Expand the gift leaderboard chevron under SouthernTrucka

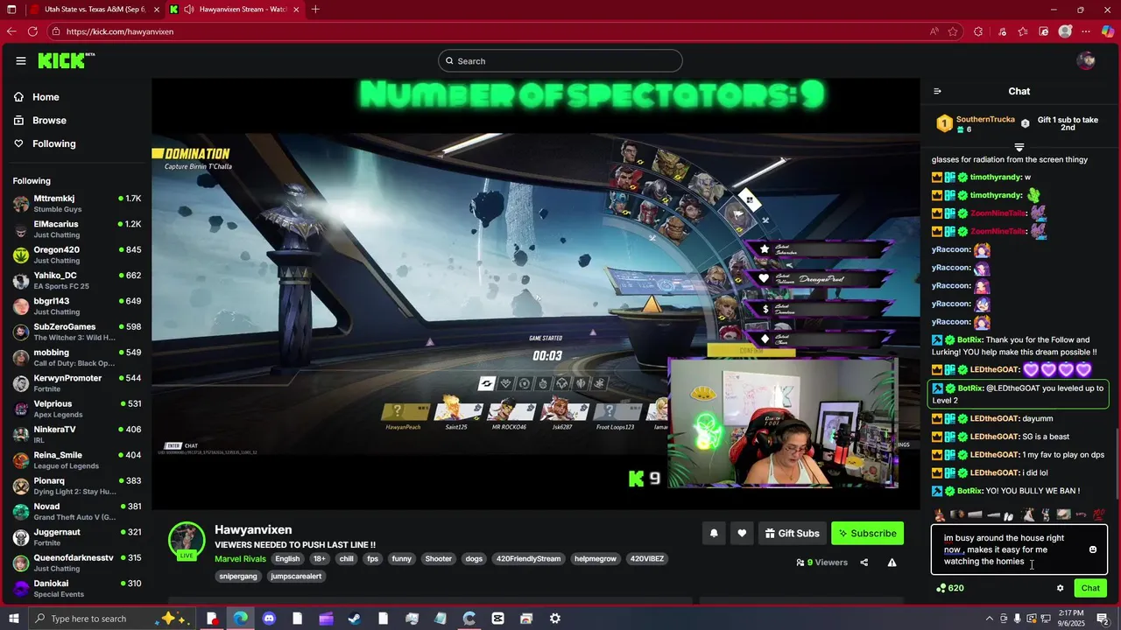1019,147
